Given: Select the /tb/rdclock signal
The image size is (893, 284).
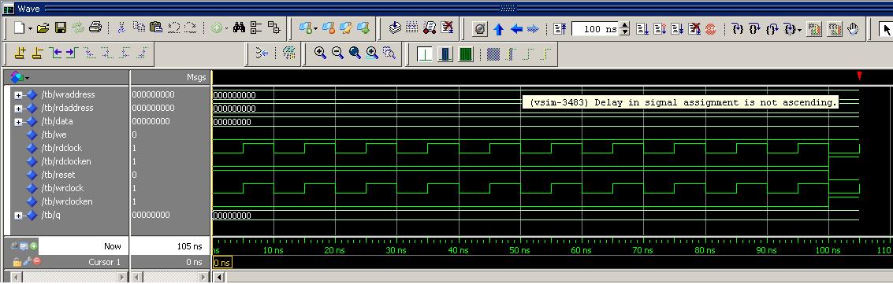Looking at the screenshot, I should pyautogui.click(x=61, y=148).
